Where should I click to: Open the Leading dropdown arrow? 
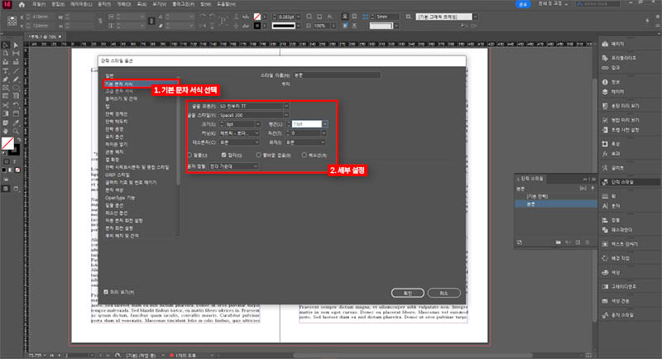point(324,124)
